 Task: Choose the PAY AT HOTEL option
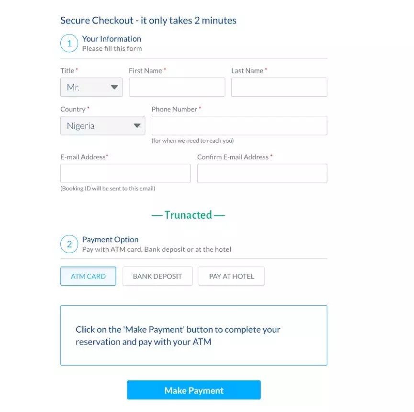232,276
